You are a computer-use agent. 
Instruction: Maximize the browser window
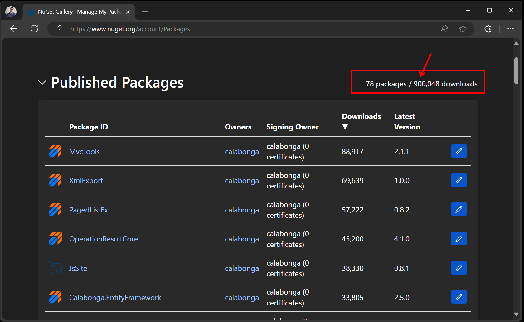point(489,10)
